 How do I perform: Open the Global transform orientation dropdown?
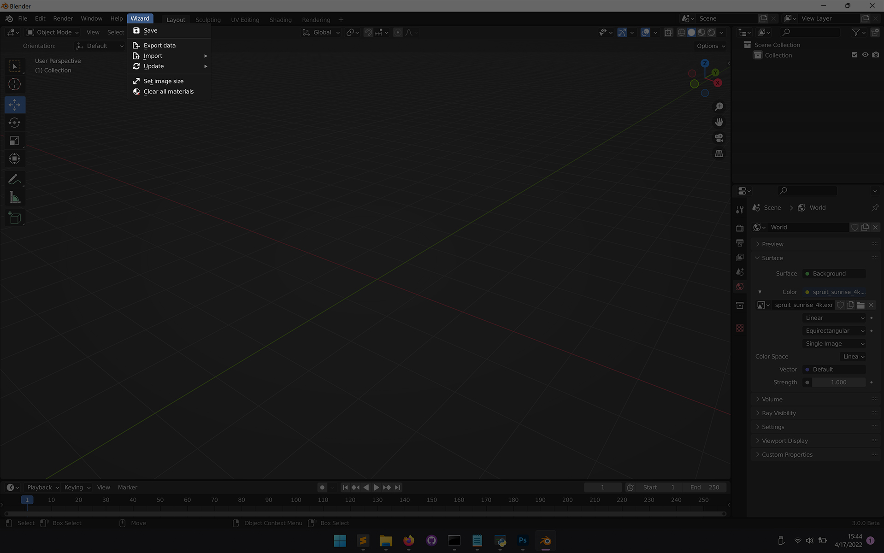pyautogui.click(x=321, y=32)
